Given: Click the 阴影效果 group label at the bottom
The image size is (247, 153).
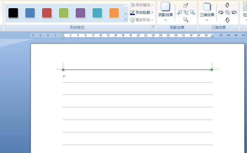Looking at the screenshot, I should coord(177,28).
